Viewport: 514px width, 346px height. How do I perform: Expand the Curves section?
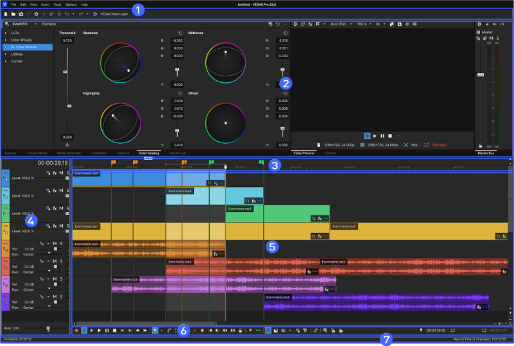[x=6, y=62]
